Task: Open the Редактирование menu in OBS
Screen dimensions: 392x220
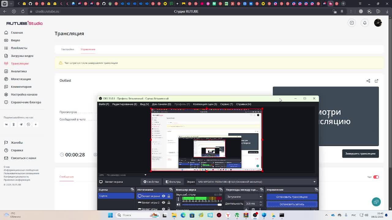Action: click(125, 104)
